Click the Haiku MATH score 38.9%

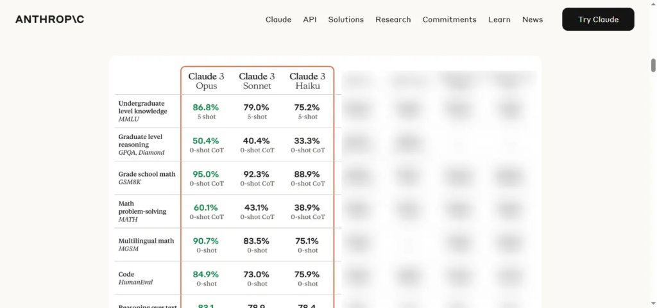pyautogui.click(x=307, y=207)
